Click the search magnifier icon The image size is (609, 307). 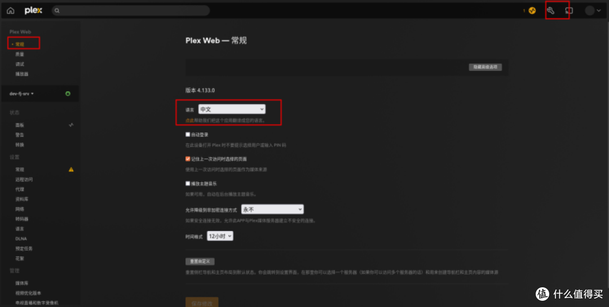point(57,11)
